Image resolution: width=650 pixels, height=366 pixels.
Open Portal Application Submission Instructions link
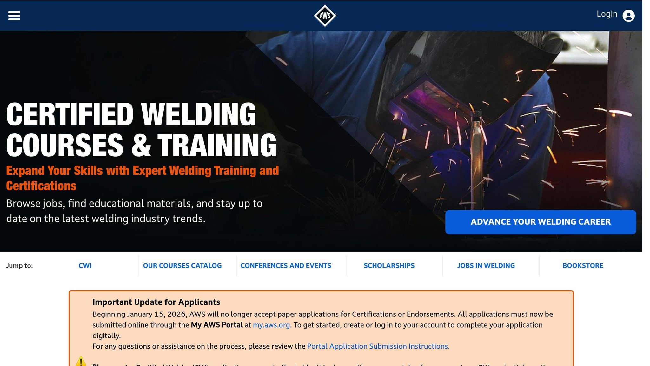coord(377,346)
